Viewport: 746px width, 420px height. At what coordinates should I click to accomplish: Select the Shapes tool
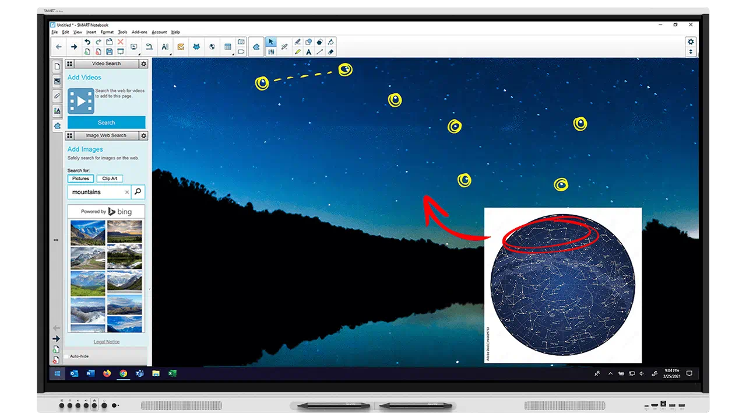pos(308,42)
